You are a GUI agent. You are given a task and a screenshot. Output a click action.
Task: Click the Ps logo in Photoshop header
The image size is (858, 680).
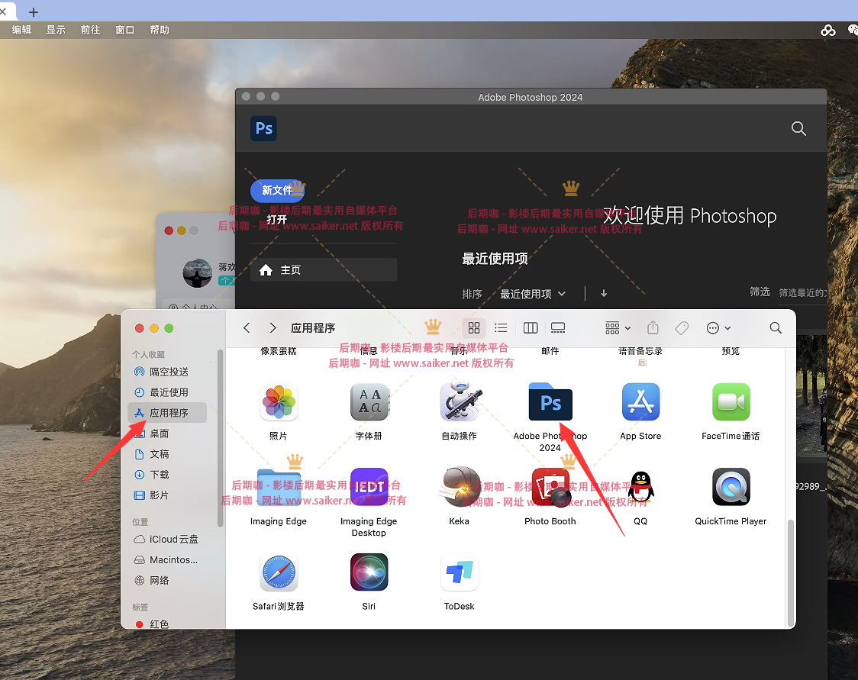pyautogui.click(x=264, y=128)
